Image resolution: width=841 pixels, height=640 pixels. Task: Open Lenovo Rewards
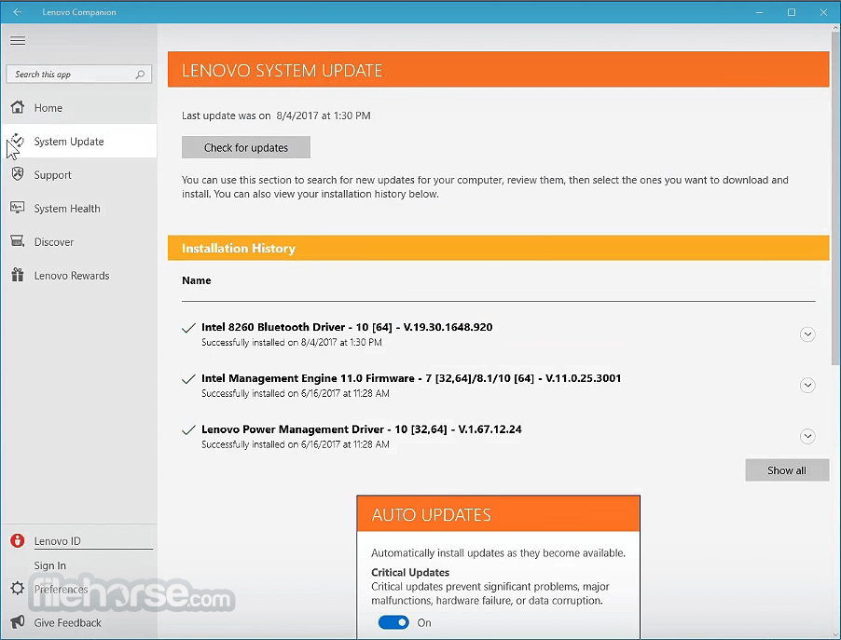click(79, 276)
